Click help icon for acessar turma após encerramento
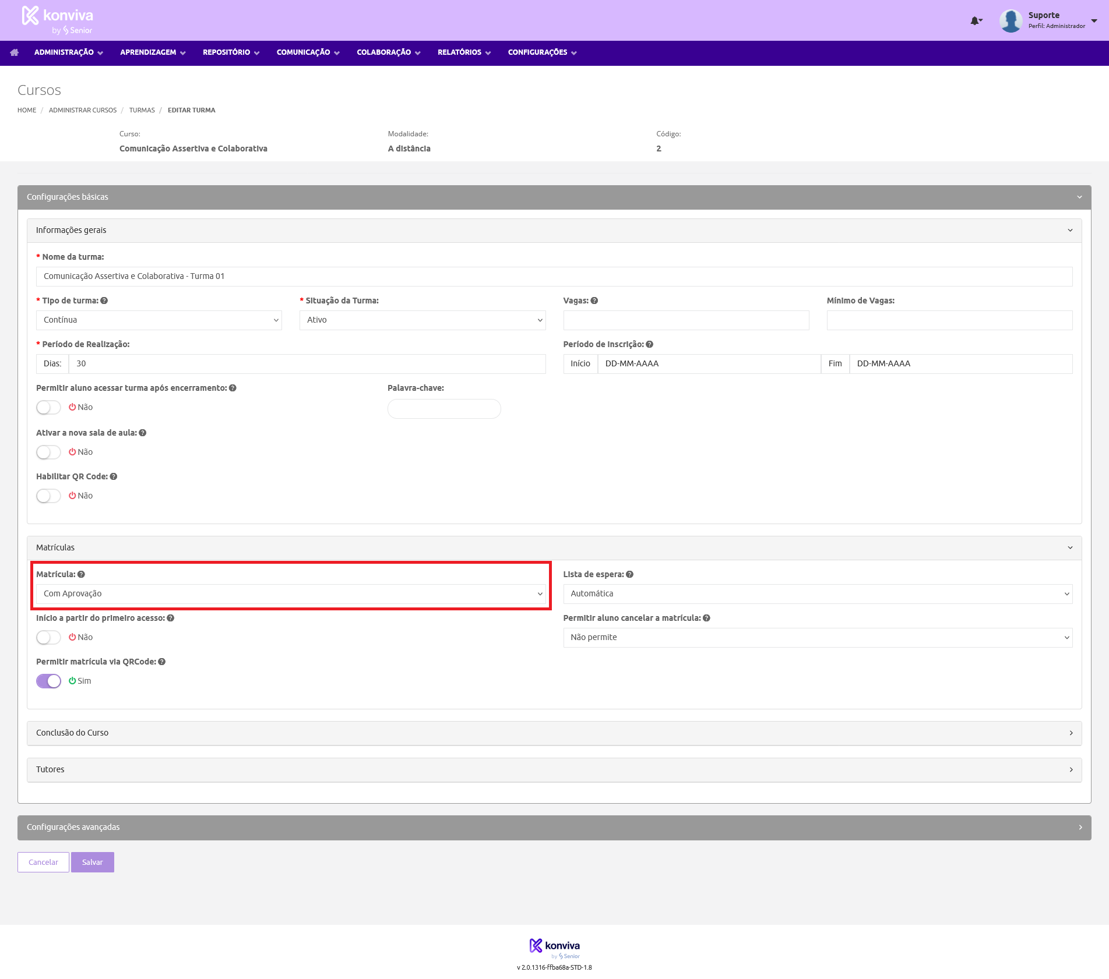This screenshot has width=1109, height=979. coord(233,388)
